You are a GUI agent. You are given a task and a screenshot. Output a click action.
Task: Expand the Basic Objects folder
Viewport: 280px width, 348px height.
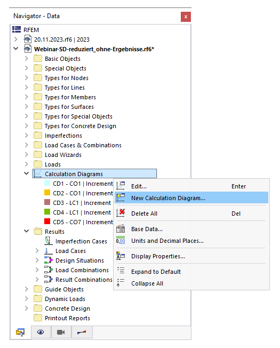click(x=26, y=59)
